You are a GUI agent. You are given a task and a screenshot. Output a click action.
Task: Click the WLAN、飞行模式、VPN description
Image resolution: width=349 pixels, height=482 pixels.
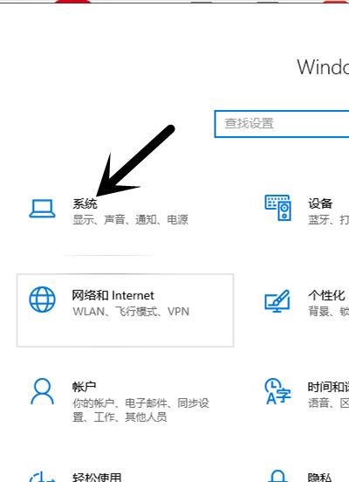point(131,312)
